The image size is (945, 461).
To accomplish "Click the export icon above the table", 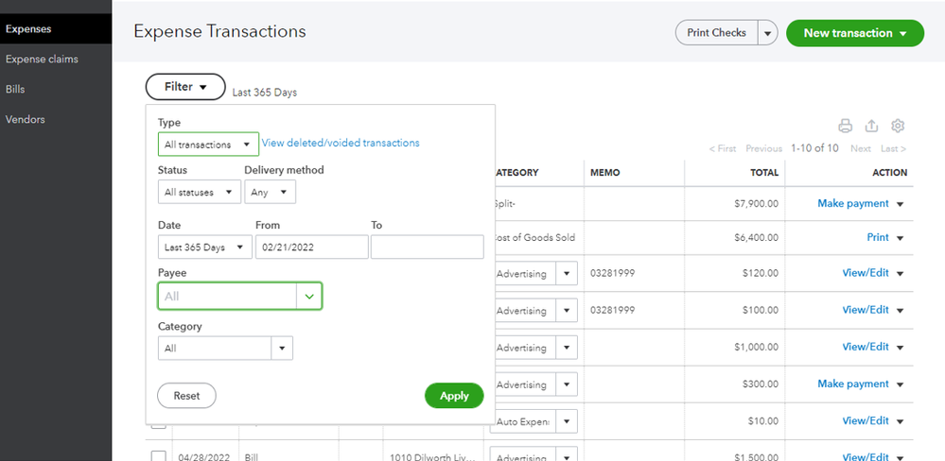I will pos(872,126).
